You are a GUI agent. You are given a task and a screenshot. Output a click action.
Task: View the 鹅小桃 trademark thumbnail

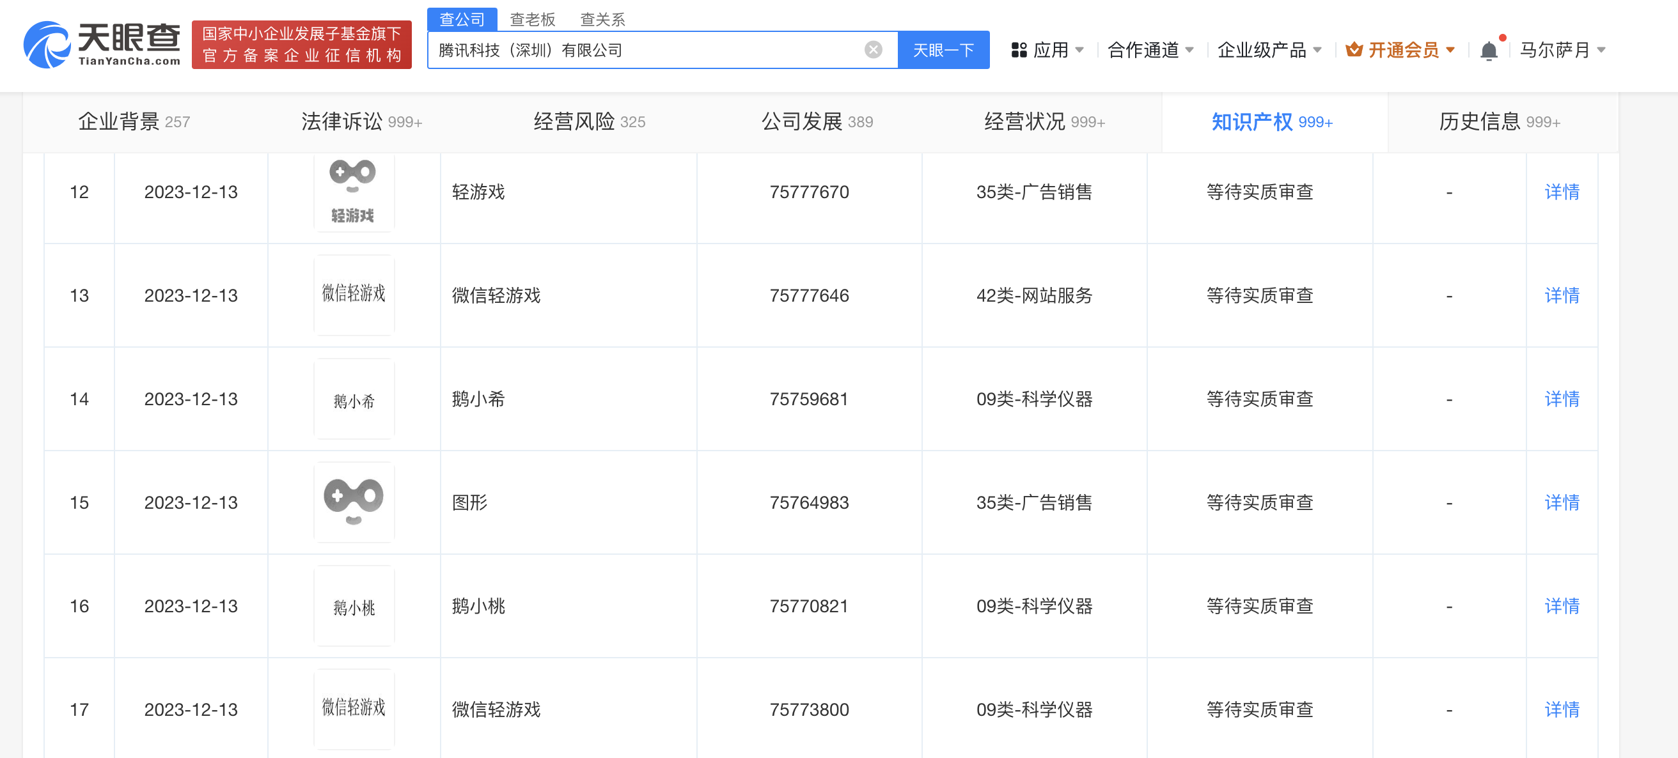(x=354, y=607)
